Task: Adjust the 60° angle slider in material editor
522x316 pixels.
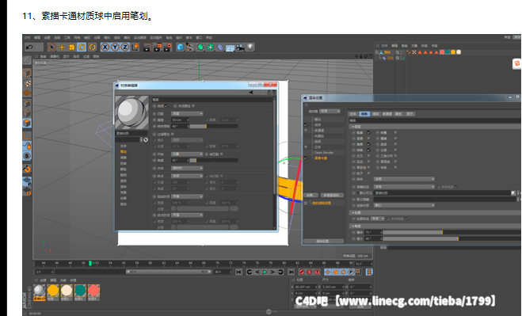Action: pos(214,126)
